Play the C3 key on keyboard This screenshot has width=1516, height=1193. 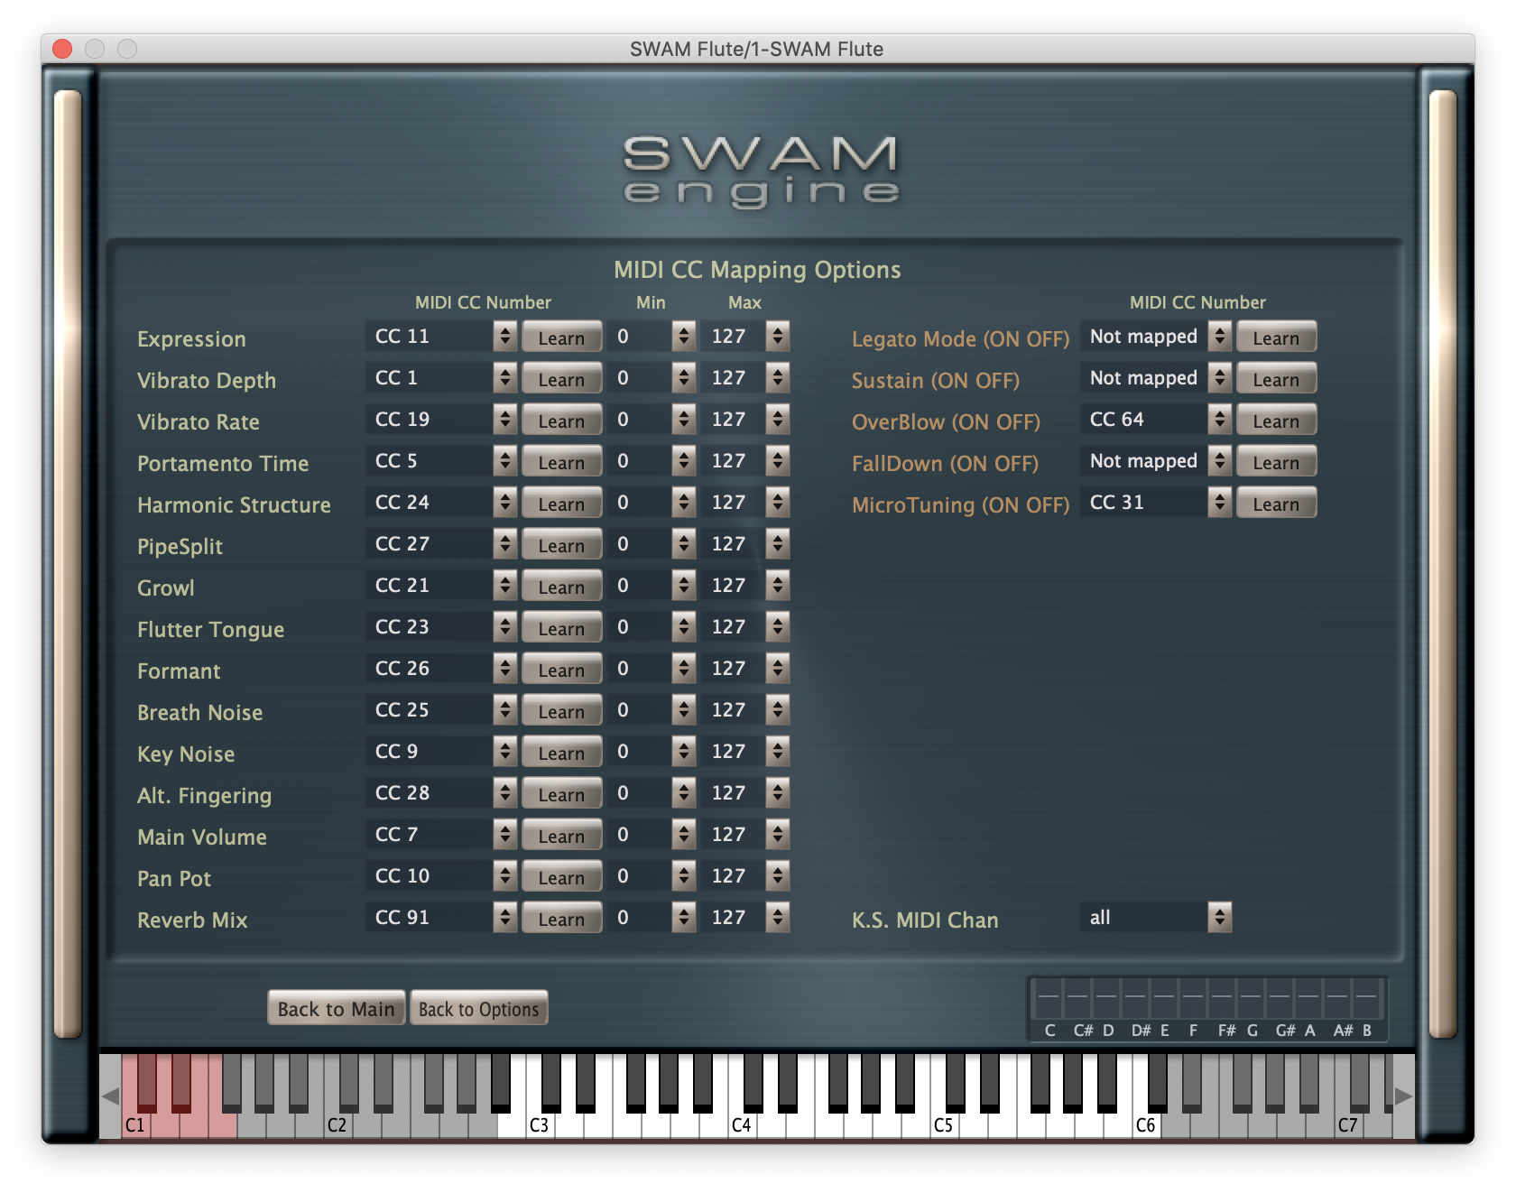point(540,1124)
